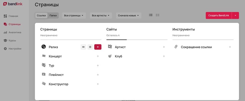This screenshot has width=245, height=101.
Task: Click the red plus for Релиз
Action: 98,47
